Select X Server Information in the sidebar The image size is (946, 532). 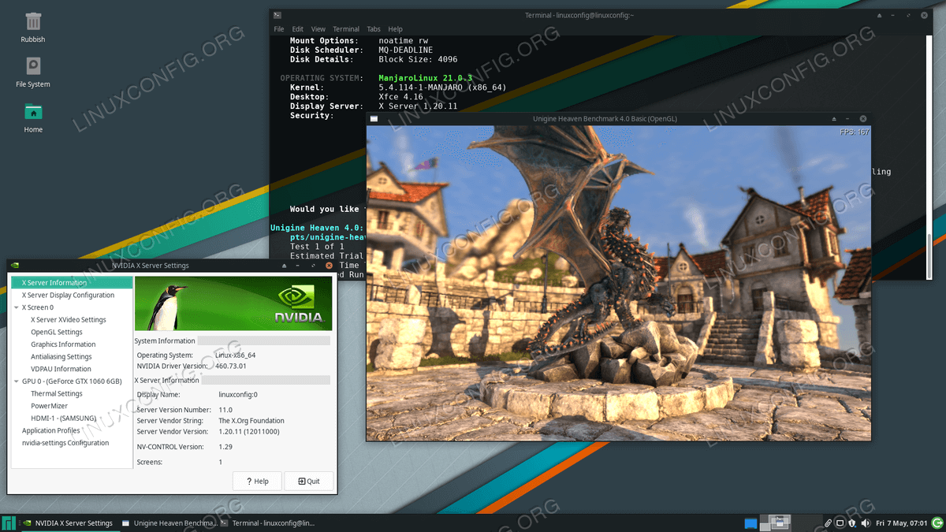[72, 282]
